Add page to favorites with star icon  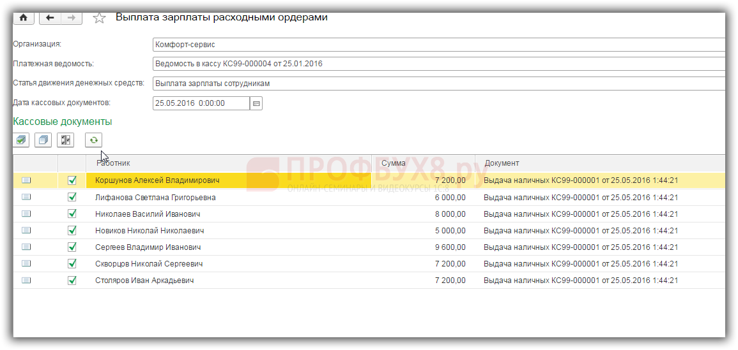[x=99, y=18]
